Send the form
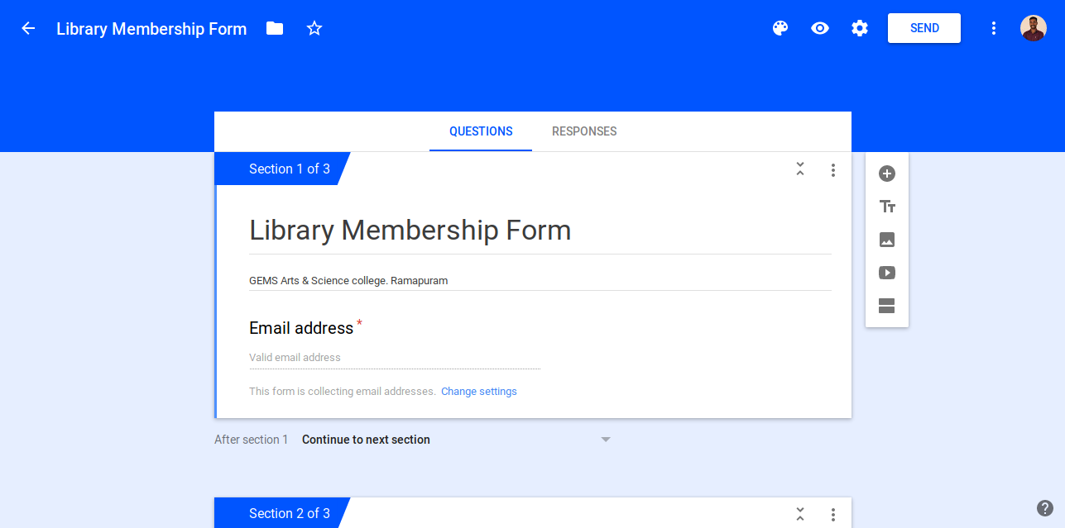Screen dimensions: 1065x528 [923, 27]
